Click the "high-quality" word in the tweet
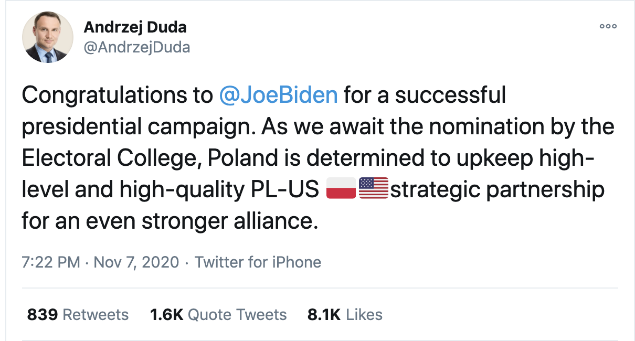635x341 pixels. tap(185, 189)
